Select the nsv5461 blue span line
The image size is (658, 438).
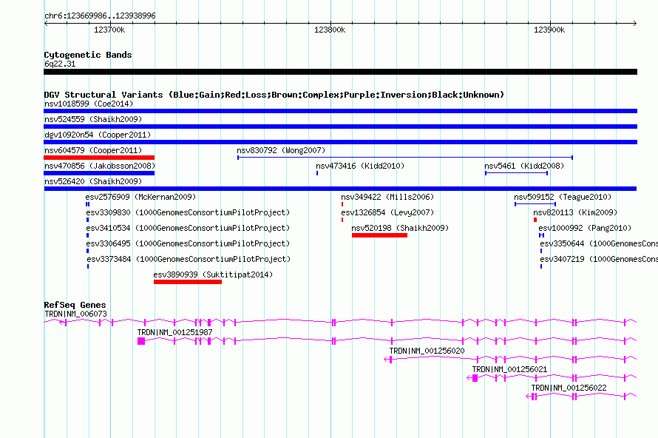pos(517,173)
